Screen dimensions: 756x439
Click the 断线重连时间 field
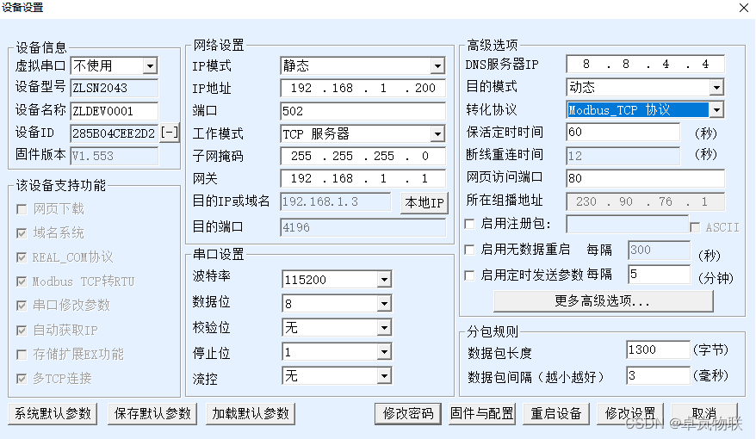(x=623, y=155)
